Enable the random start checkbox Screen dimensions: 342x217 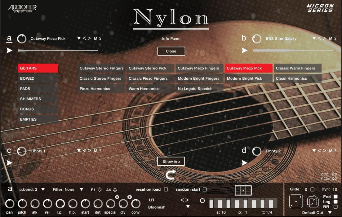click(204, 189)
